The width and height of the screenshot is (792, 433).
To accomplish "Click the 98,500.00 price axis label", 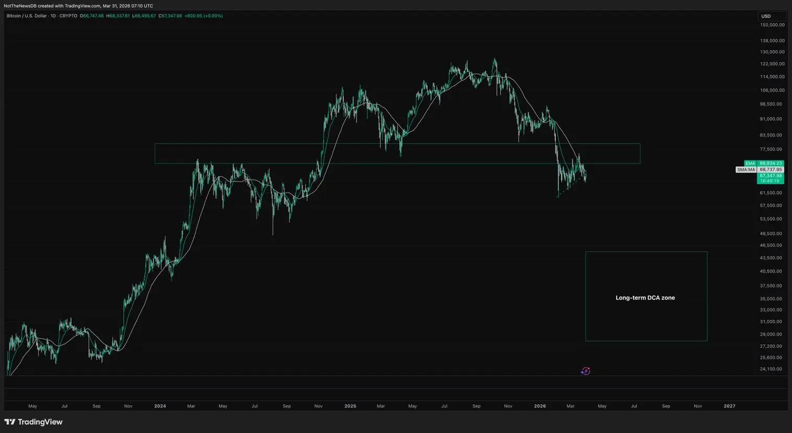I will click(771, 104).
